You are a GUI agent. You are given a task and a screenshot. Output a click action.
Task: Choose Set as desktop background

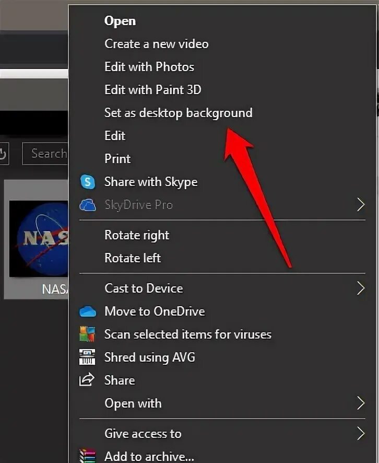tap(178, 113)
